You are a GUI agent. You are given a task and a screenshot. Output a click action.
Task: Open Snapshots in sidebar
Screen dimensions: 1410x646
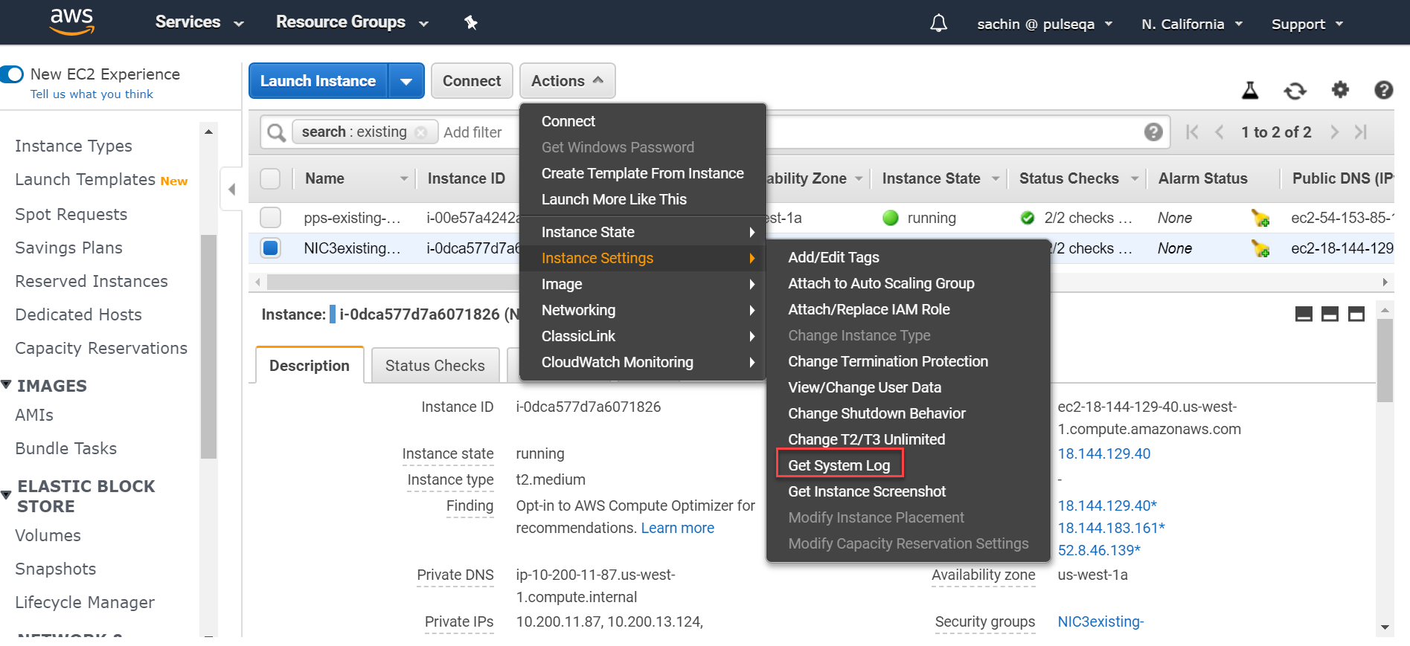(56, 569)
